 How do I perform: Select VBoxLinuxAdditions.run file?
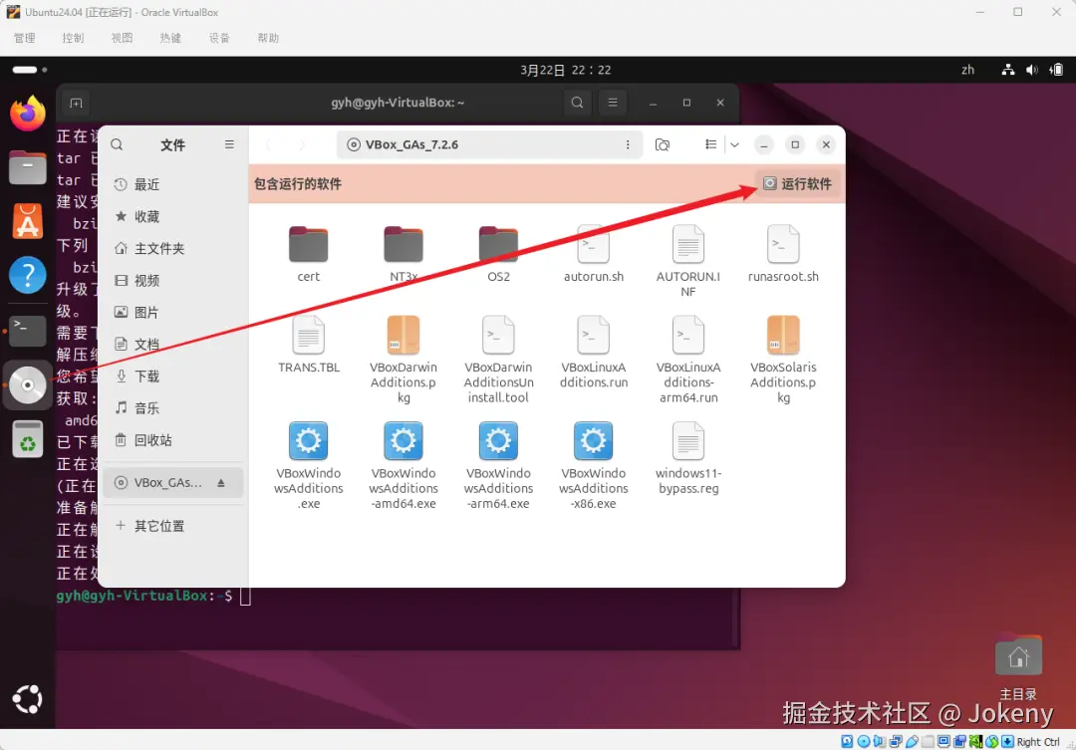click(594, 352)
